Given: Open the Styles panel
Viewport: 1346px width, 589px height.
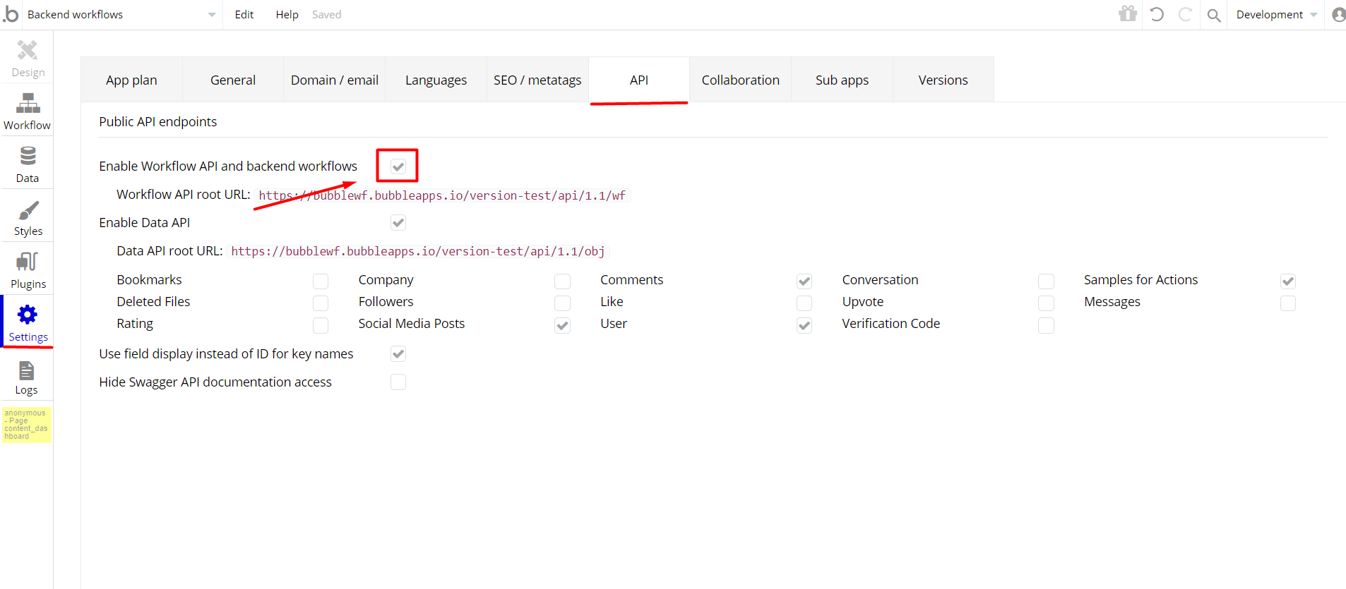Looking at the screenshot, I should tap(28, 217).
